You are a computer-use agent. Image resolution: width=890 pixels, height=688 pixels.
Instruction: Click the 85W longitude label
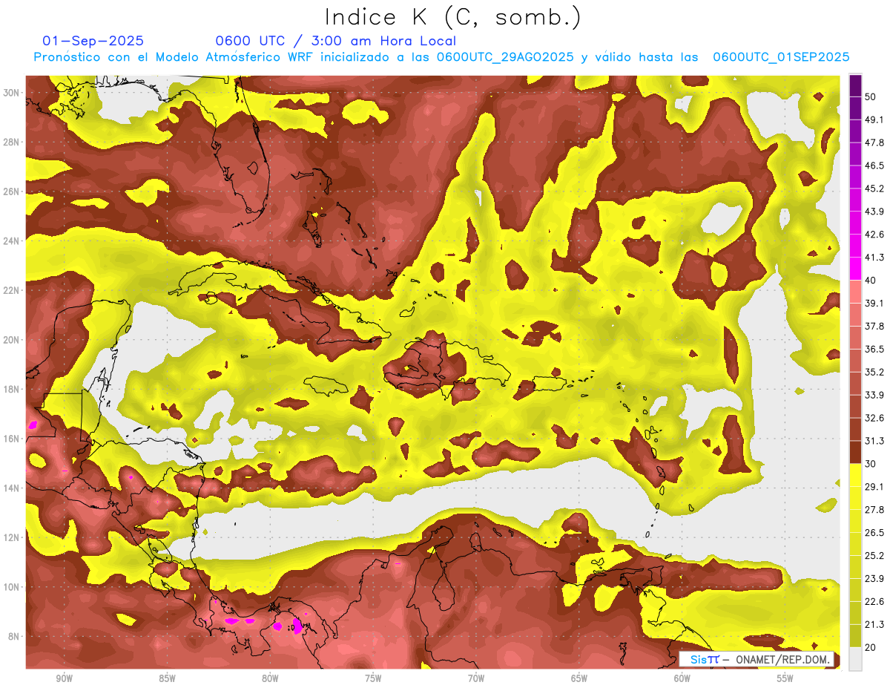(x=167, y=678)
